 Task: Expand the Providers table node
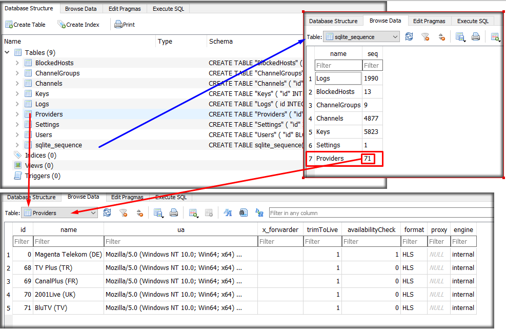[17, 114]
